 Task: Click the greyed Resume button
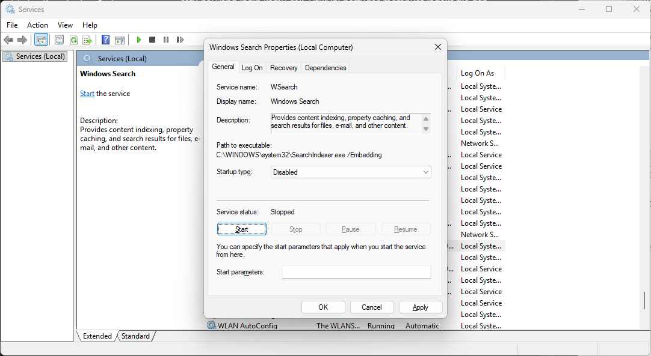406,229
